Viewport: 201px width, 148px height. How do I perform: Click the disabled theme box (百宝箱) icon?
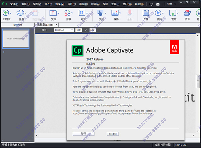[x=35, y=13]
